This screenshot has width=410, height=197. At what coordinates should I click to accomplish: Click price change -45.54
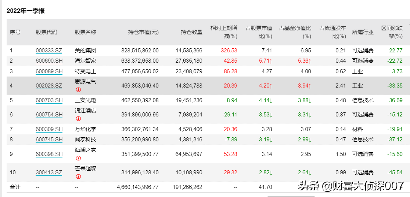[395, 172]
